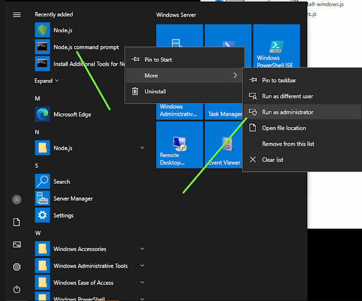Expand the Recently added list
362x301 pixels.
(46, 80)
